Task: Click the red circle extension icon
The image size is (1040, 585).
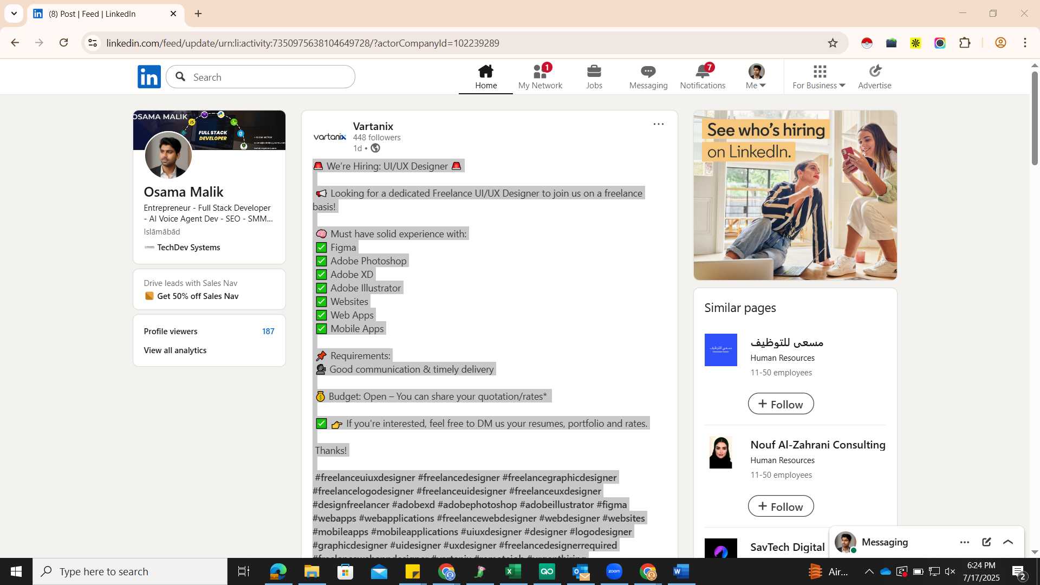Action: pyautogui.click(x=867, y=43)
